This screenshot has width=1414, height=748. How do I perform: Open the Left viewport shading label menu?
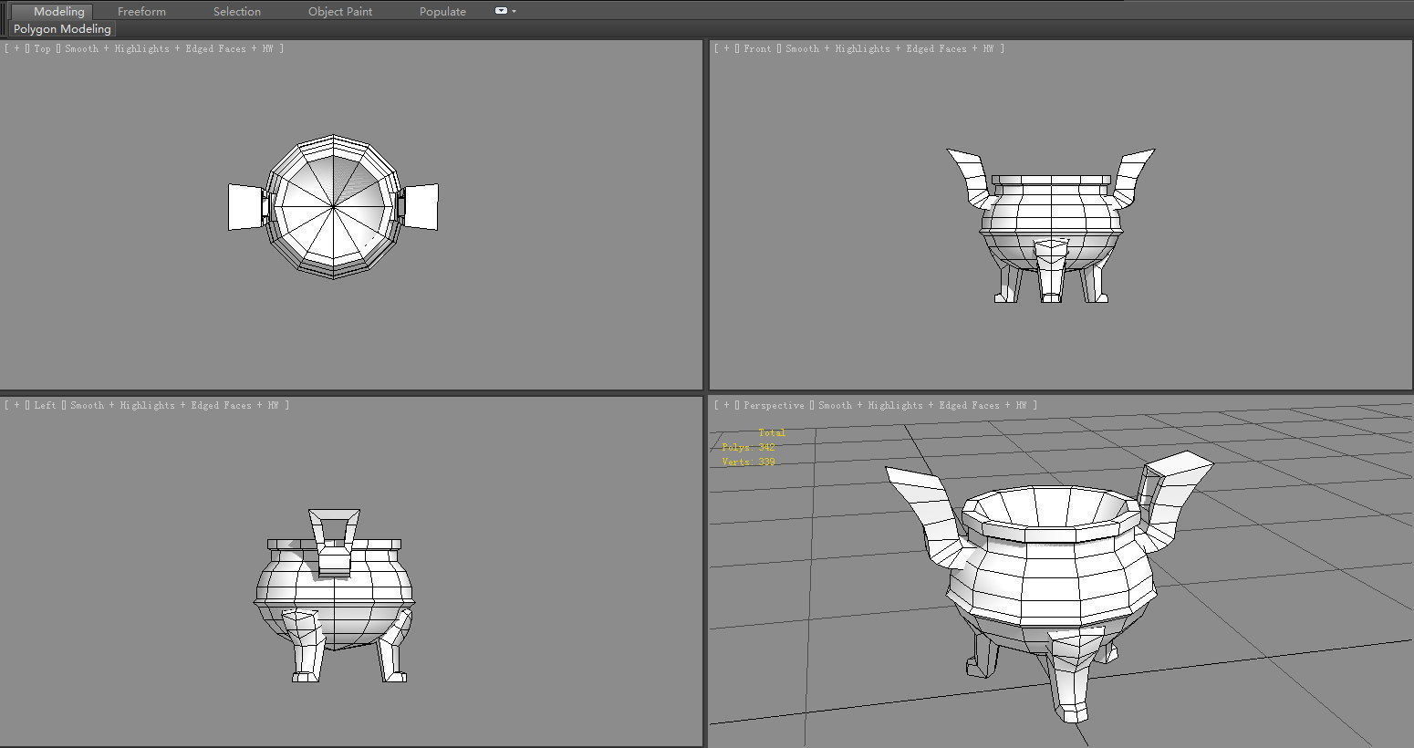pyautogui.click(x=175, y=405)
